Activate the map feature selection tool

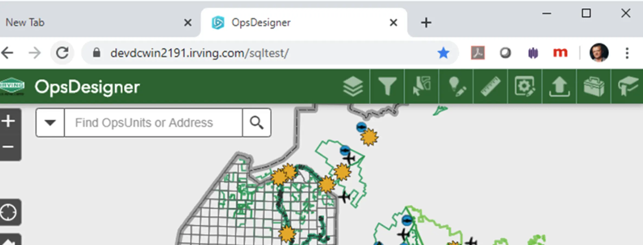(422, 87)
